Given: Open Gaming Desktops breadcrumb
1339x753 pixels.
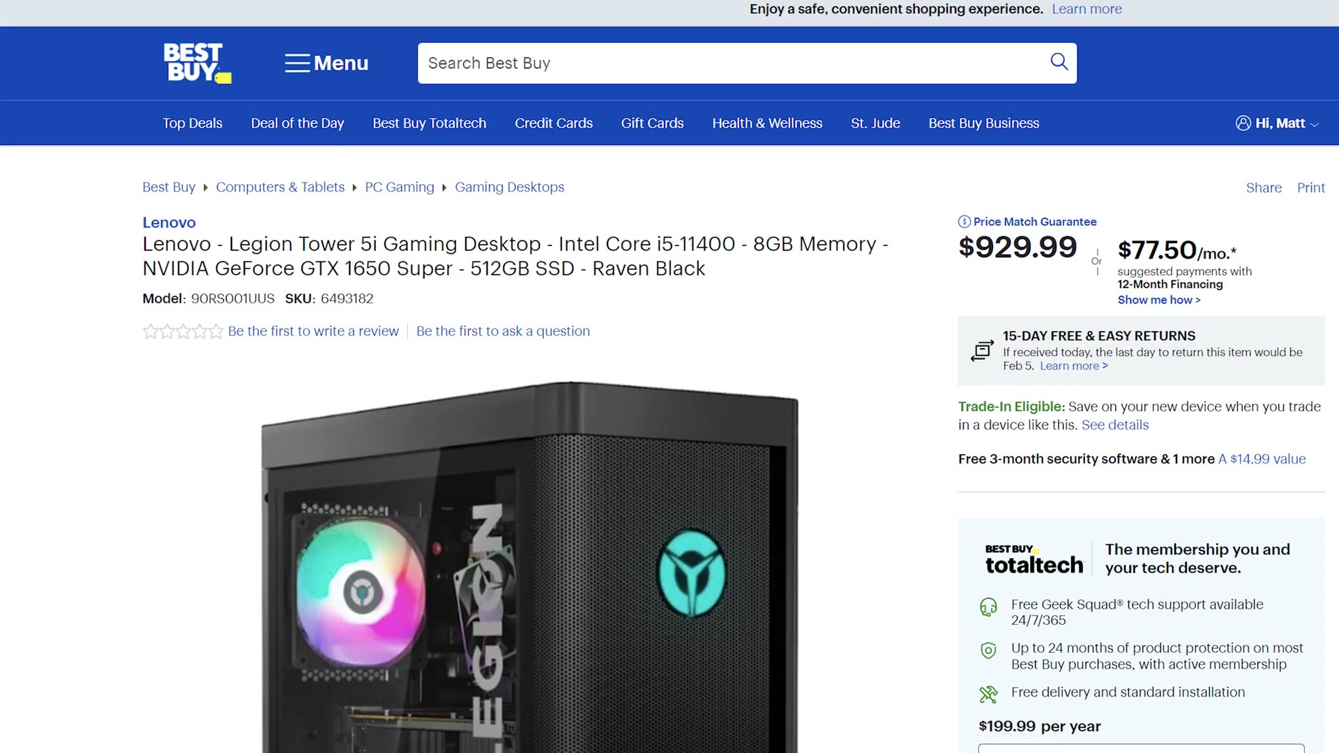Looking at the screenshot, I should 509,187.
